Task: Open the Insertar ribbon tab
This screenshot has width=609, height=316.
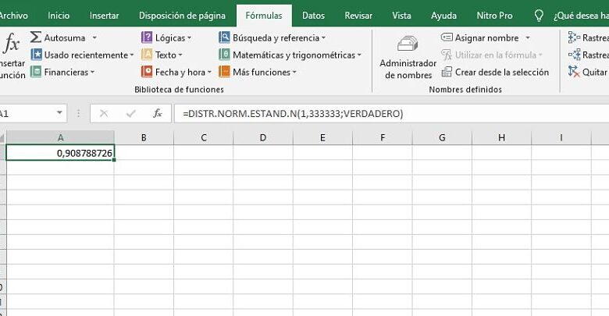Action: click(105, 15)
